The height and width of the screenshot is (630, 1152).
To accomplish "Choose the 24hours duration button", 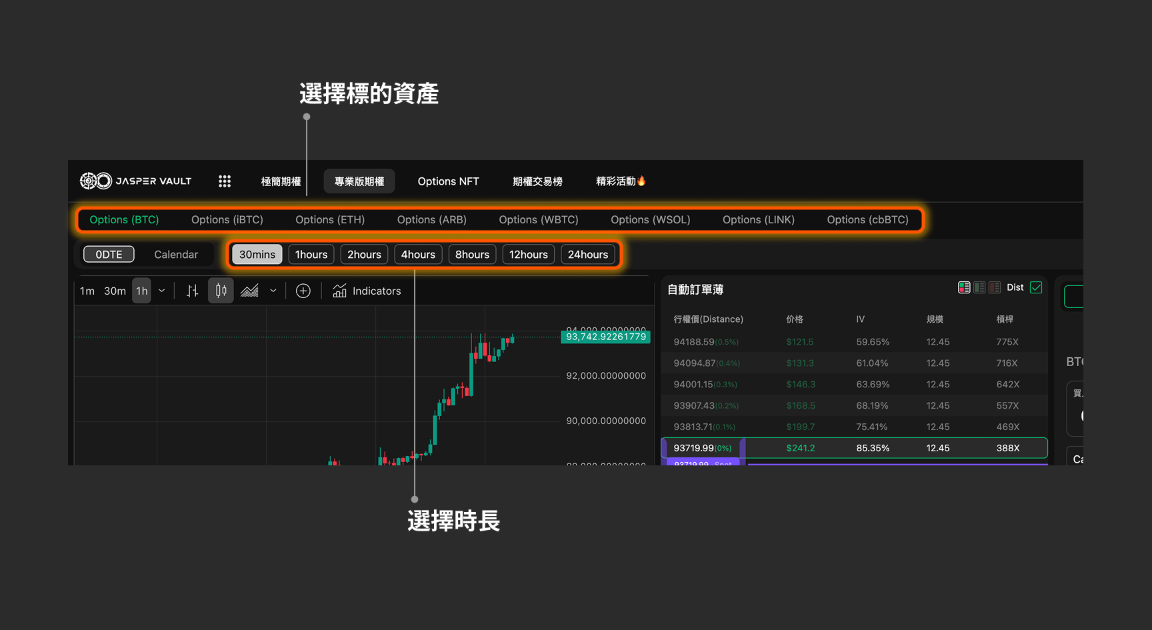I will [x=587, y=255].
